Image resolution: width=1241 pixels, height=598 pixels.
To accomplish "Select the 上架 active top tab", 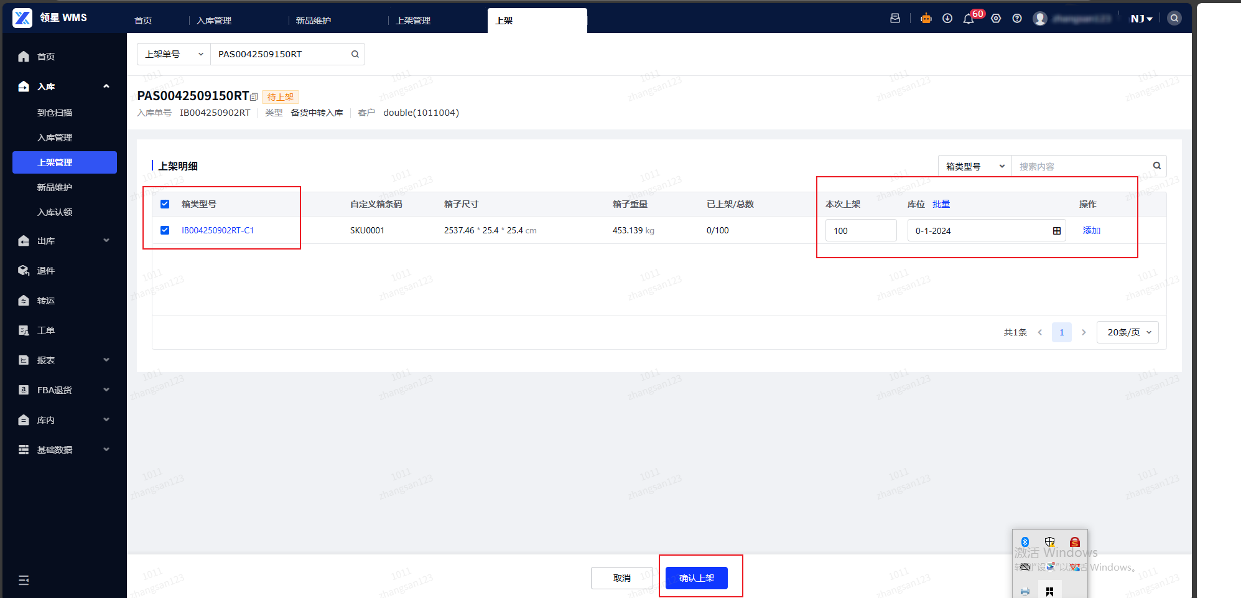I will coord(537,21).
